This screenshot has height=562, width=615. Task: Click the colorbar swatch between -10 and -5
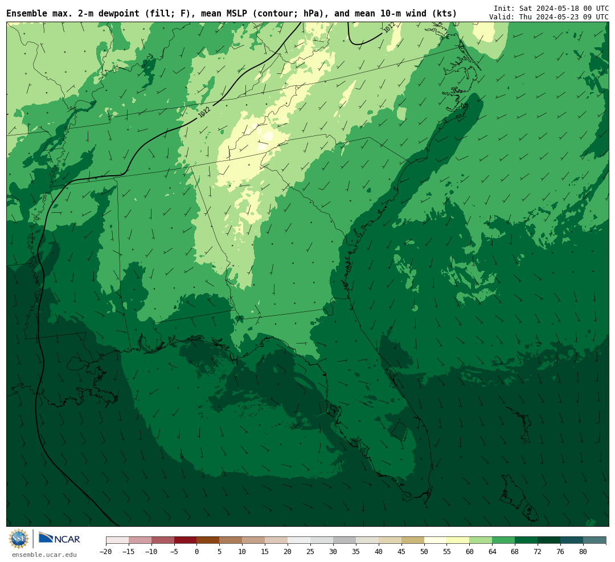[x=163, y=540]
